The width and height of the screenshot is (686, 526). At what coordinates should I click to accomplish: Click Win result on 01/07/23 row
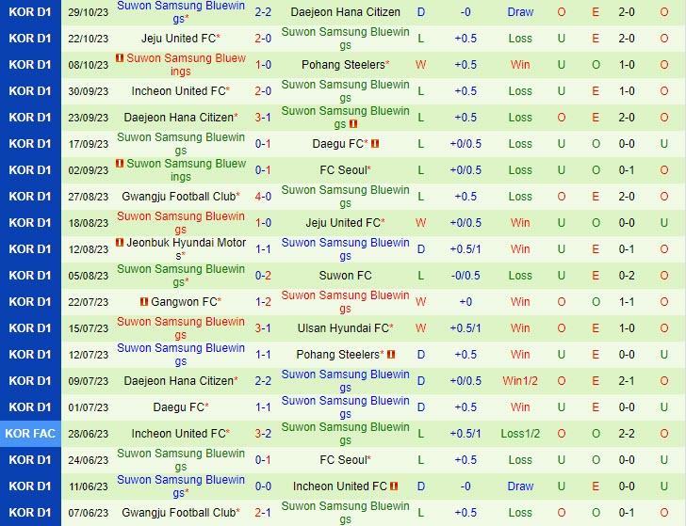pos(520,407)
